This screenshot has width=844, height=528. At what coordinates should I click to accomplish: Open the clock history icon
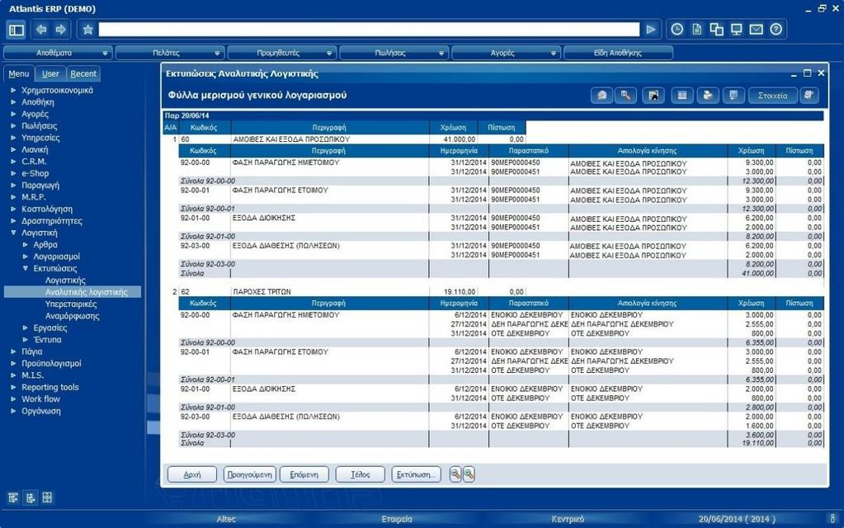tap(677, 30)
